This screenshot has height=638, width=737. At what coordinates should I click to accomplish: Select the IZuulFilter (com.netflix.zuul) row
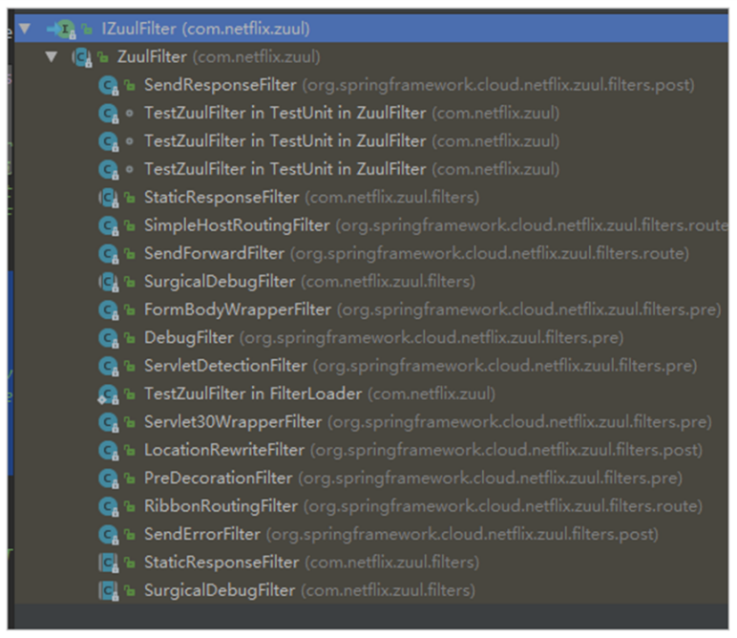point(371,29)
